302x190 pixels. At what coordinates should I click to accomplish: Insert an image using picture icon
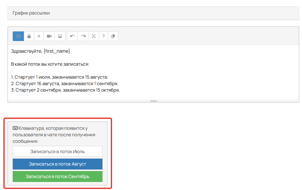click(60, 36)
